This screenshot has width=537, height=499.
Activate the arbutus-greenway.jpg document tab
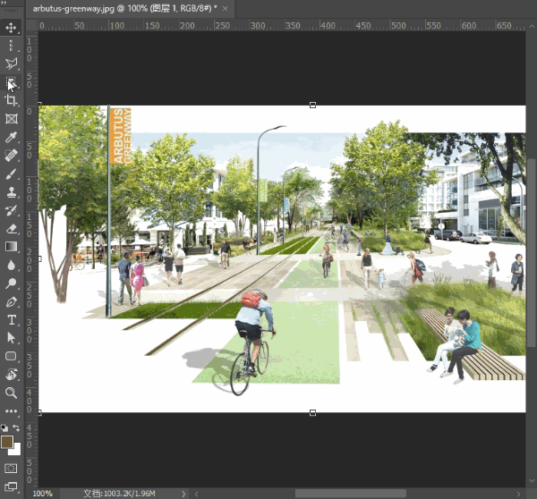tap(124, 9)
